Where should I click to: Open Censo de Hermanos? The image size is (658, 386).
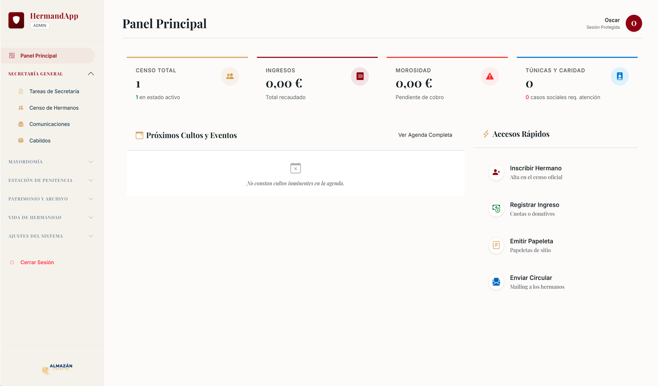[x=54, y=108]
